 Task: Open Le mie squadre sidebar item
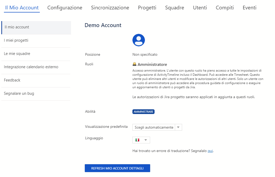[17, 54]
